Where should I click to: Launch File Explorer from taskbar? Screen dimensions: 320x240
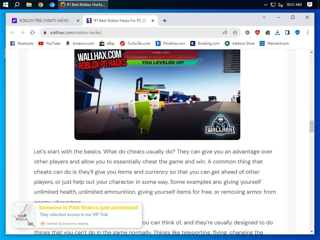pos(29,4)
